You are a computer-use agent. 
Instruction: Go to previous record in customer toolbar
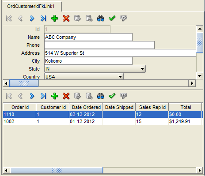20,19
